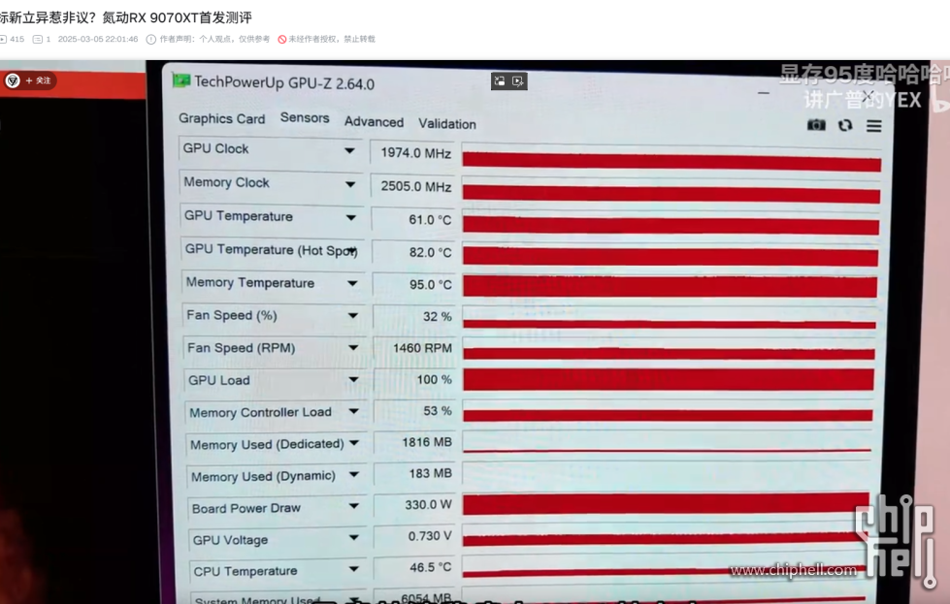Open the Board Power Draw dropdown arrow

[354, 506]
